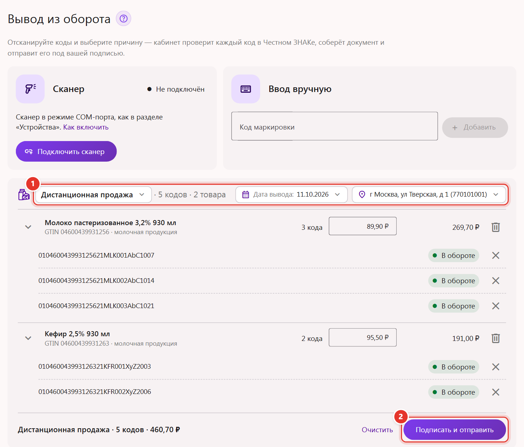The width and height of the screenshot is (524, 447).
Task: Focus the Код маркировки input field
Action: coord(335,126)
